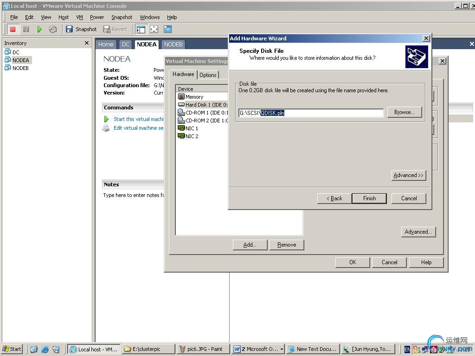475x356 pixels.
Task: Open the Host menu
Action: [64, 17]
